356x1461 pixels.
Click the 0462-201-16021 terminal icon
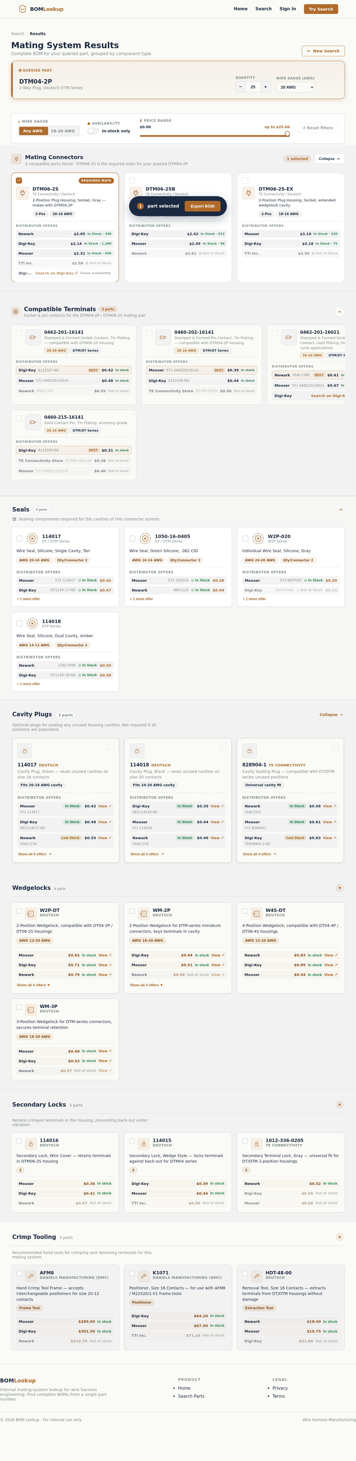(x=289, y=337)
